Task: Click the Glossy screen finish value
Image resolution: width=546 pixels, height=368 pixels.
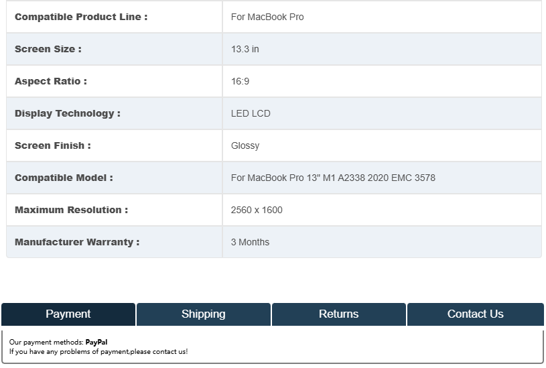Action: [245, 145]
